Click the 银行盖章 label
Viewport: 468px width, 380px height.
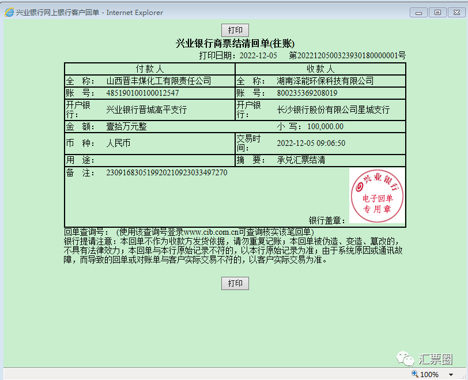327,221
